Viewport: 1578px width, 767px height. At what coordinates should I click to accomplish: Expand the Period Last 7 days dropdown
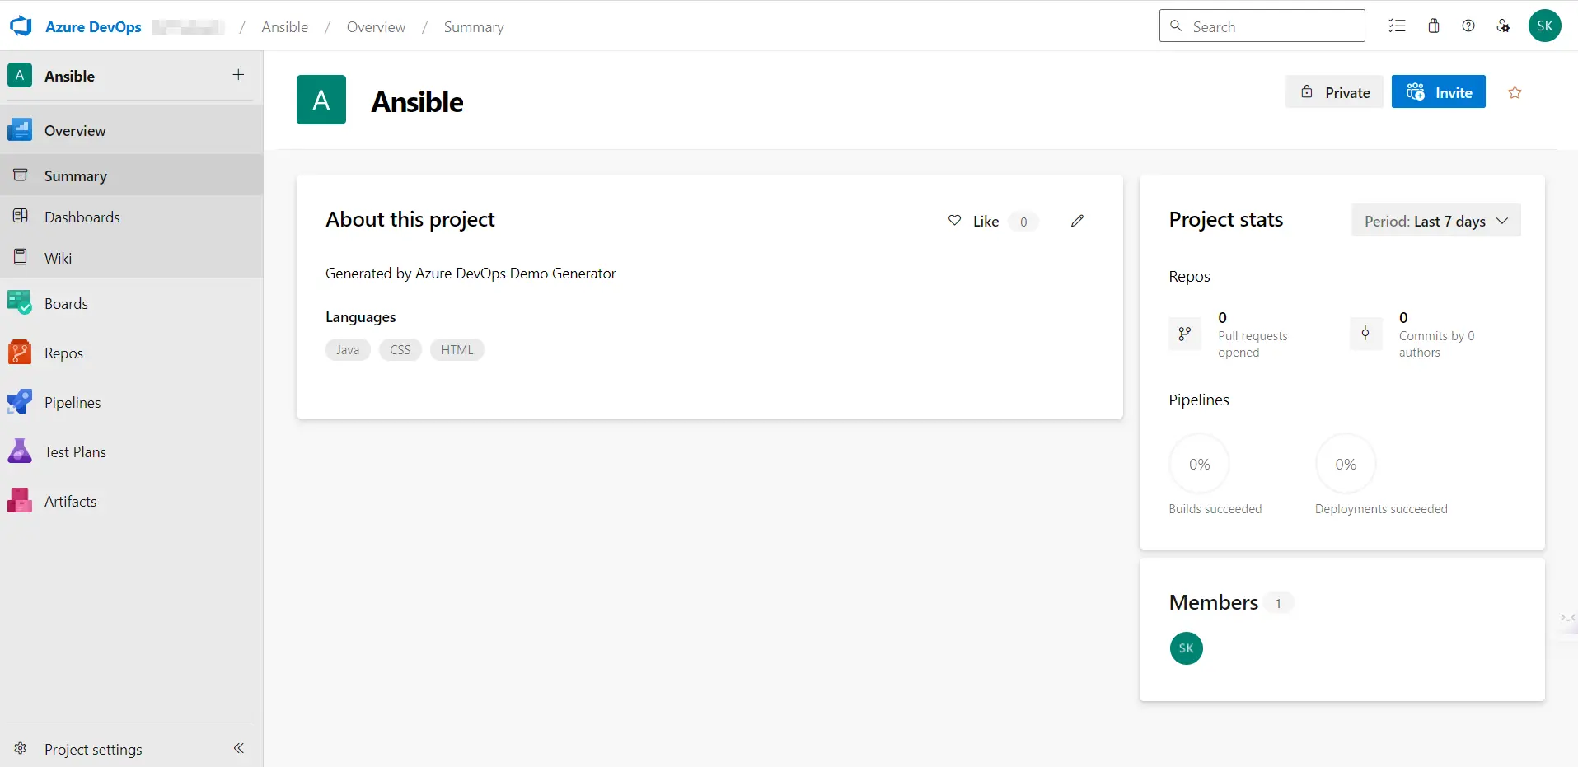(x=1435, y=221)
